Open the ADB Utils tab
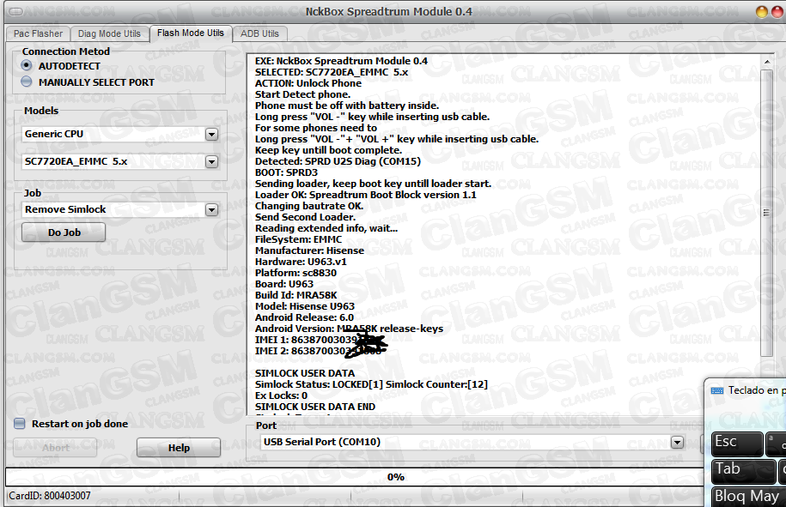This screenshot has height=507, width=786. point(259,33)
